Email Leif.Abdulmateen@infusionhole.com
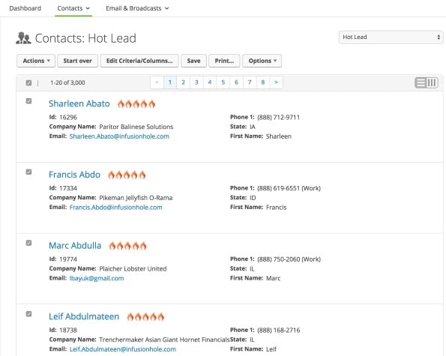Screen dimensions: 446x356 click(123, 349)
